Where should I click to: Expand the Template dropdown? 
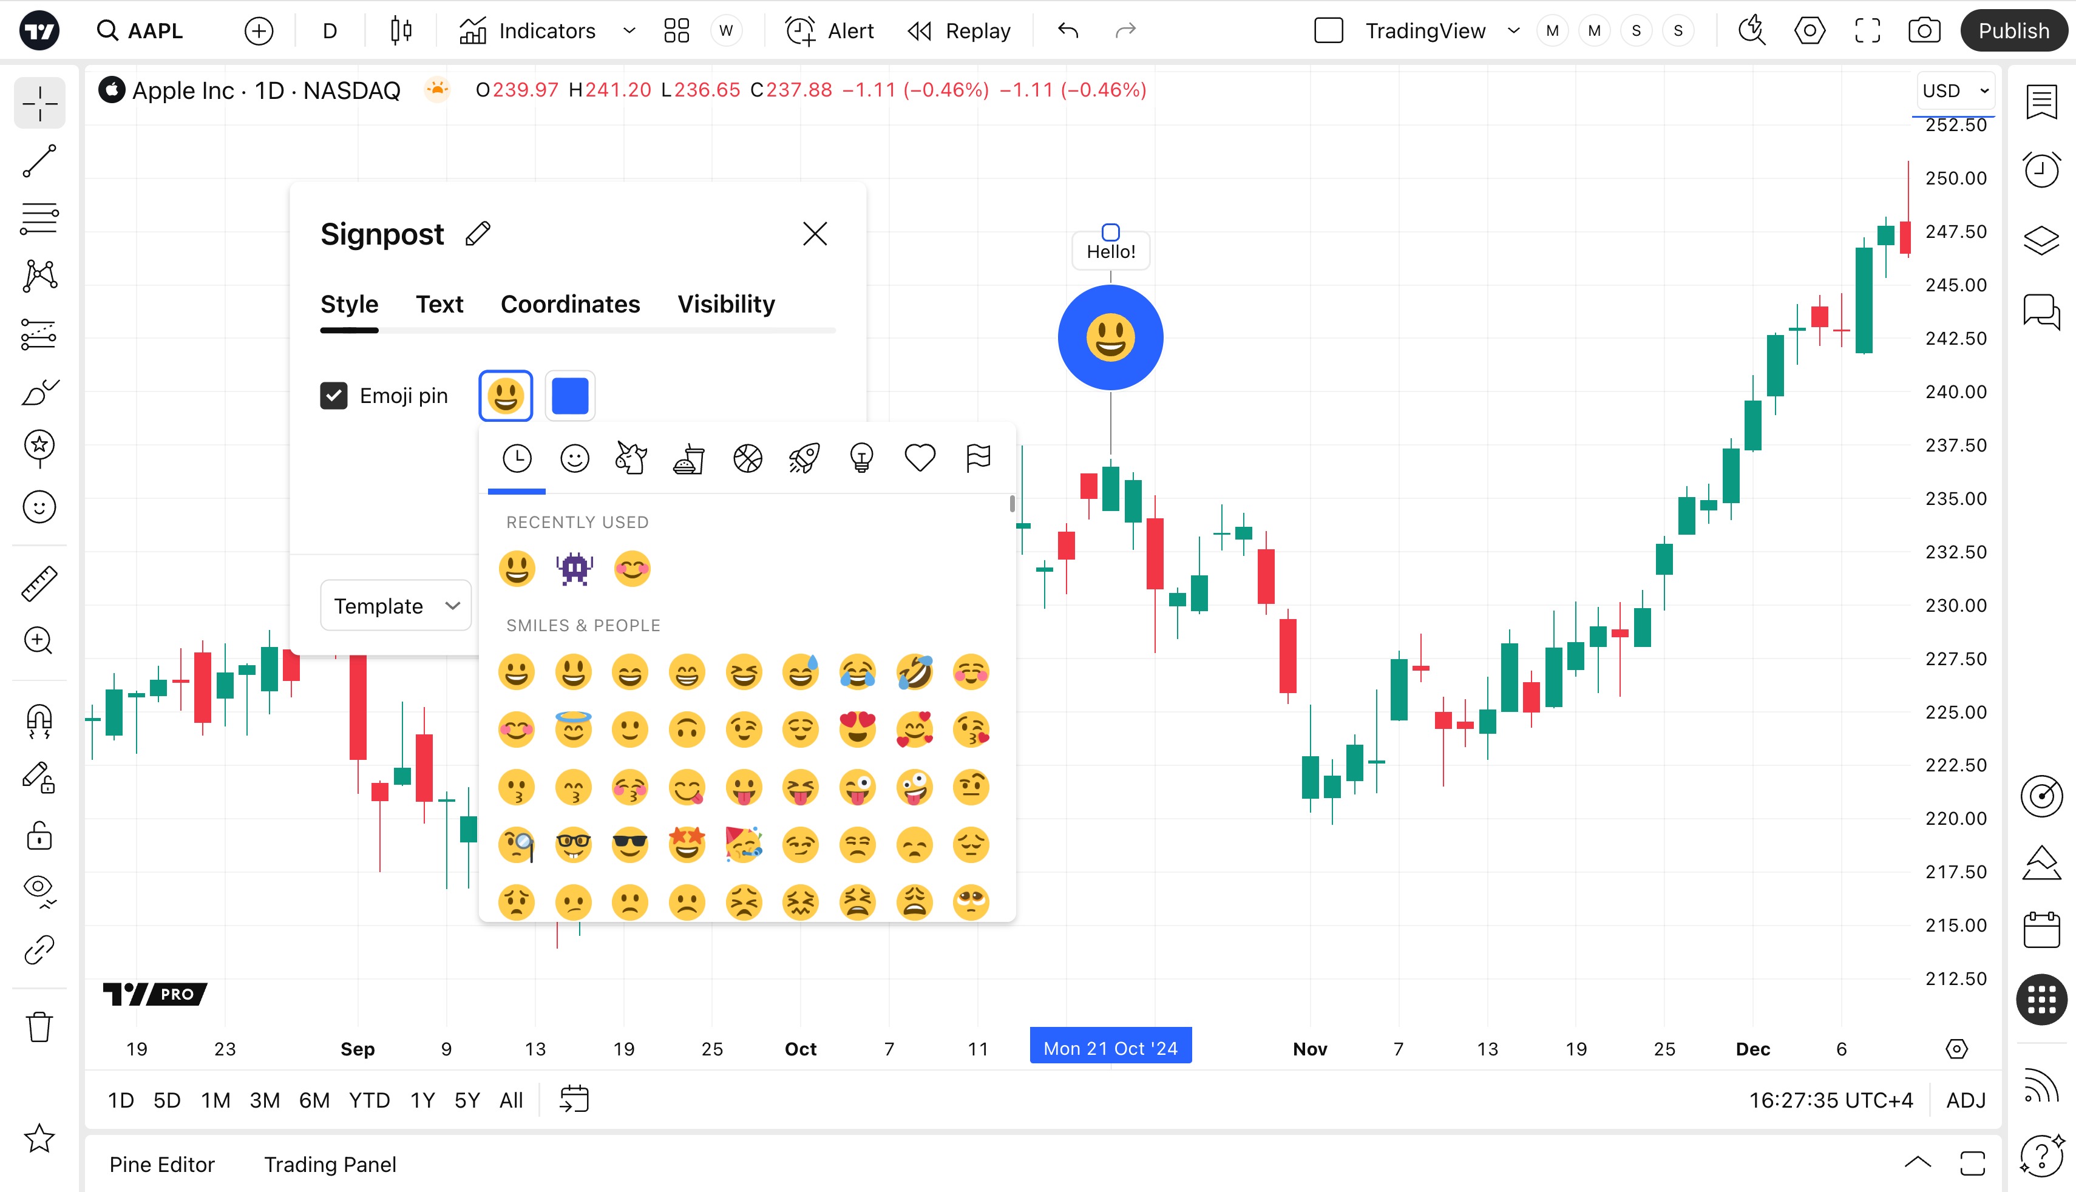click(396, 606)
